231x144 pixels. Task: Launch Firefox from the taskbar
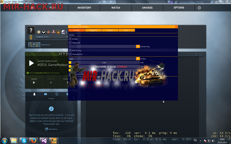pyautogui.click(x=33, y=140)
